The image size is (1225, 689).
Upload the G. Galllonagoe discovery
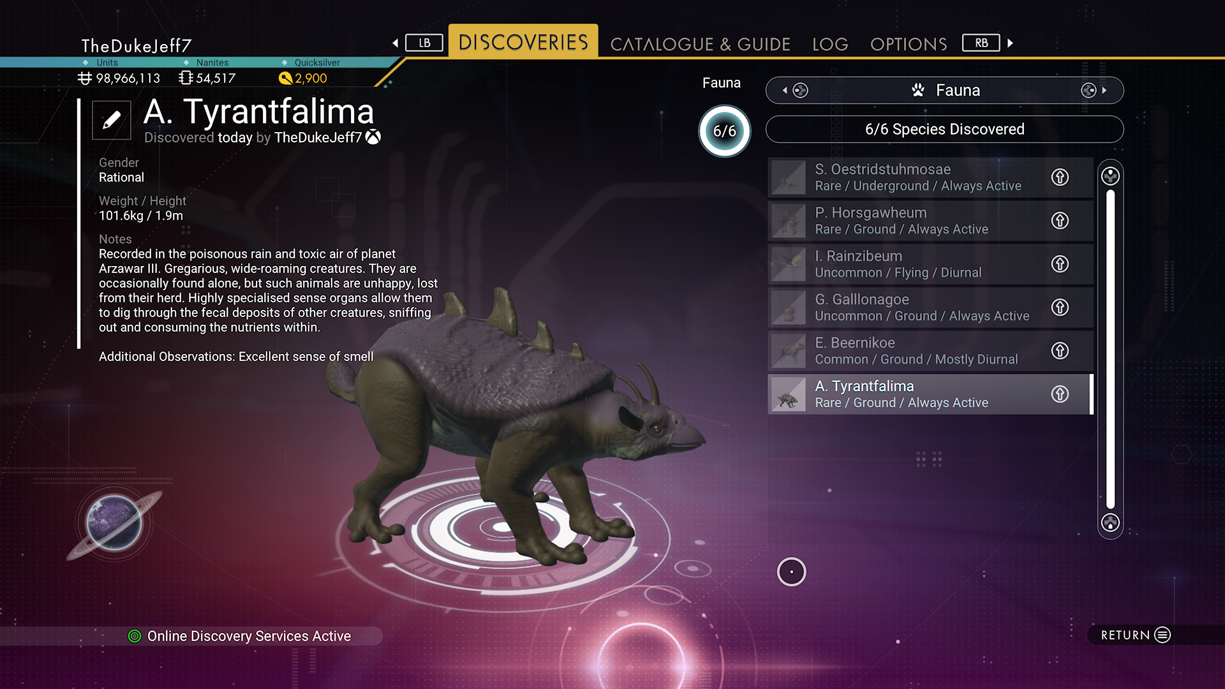(x=1060, y=307)
